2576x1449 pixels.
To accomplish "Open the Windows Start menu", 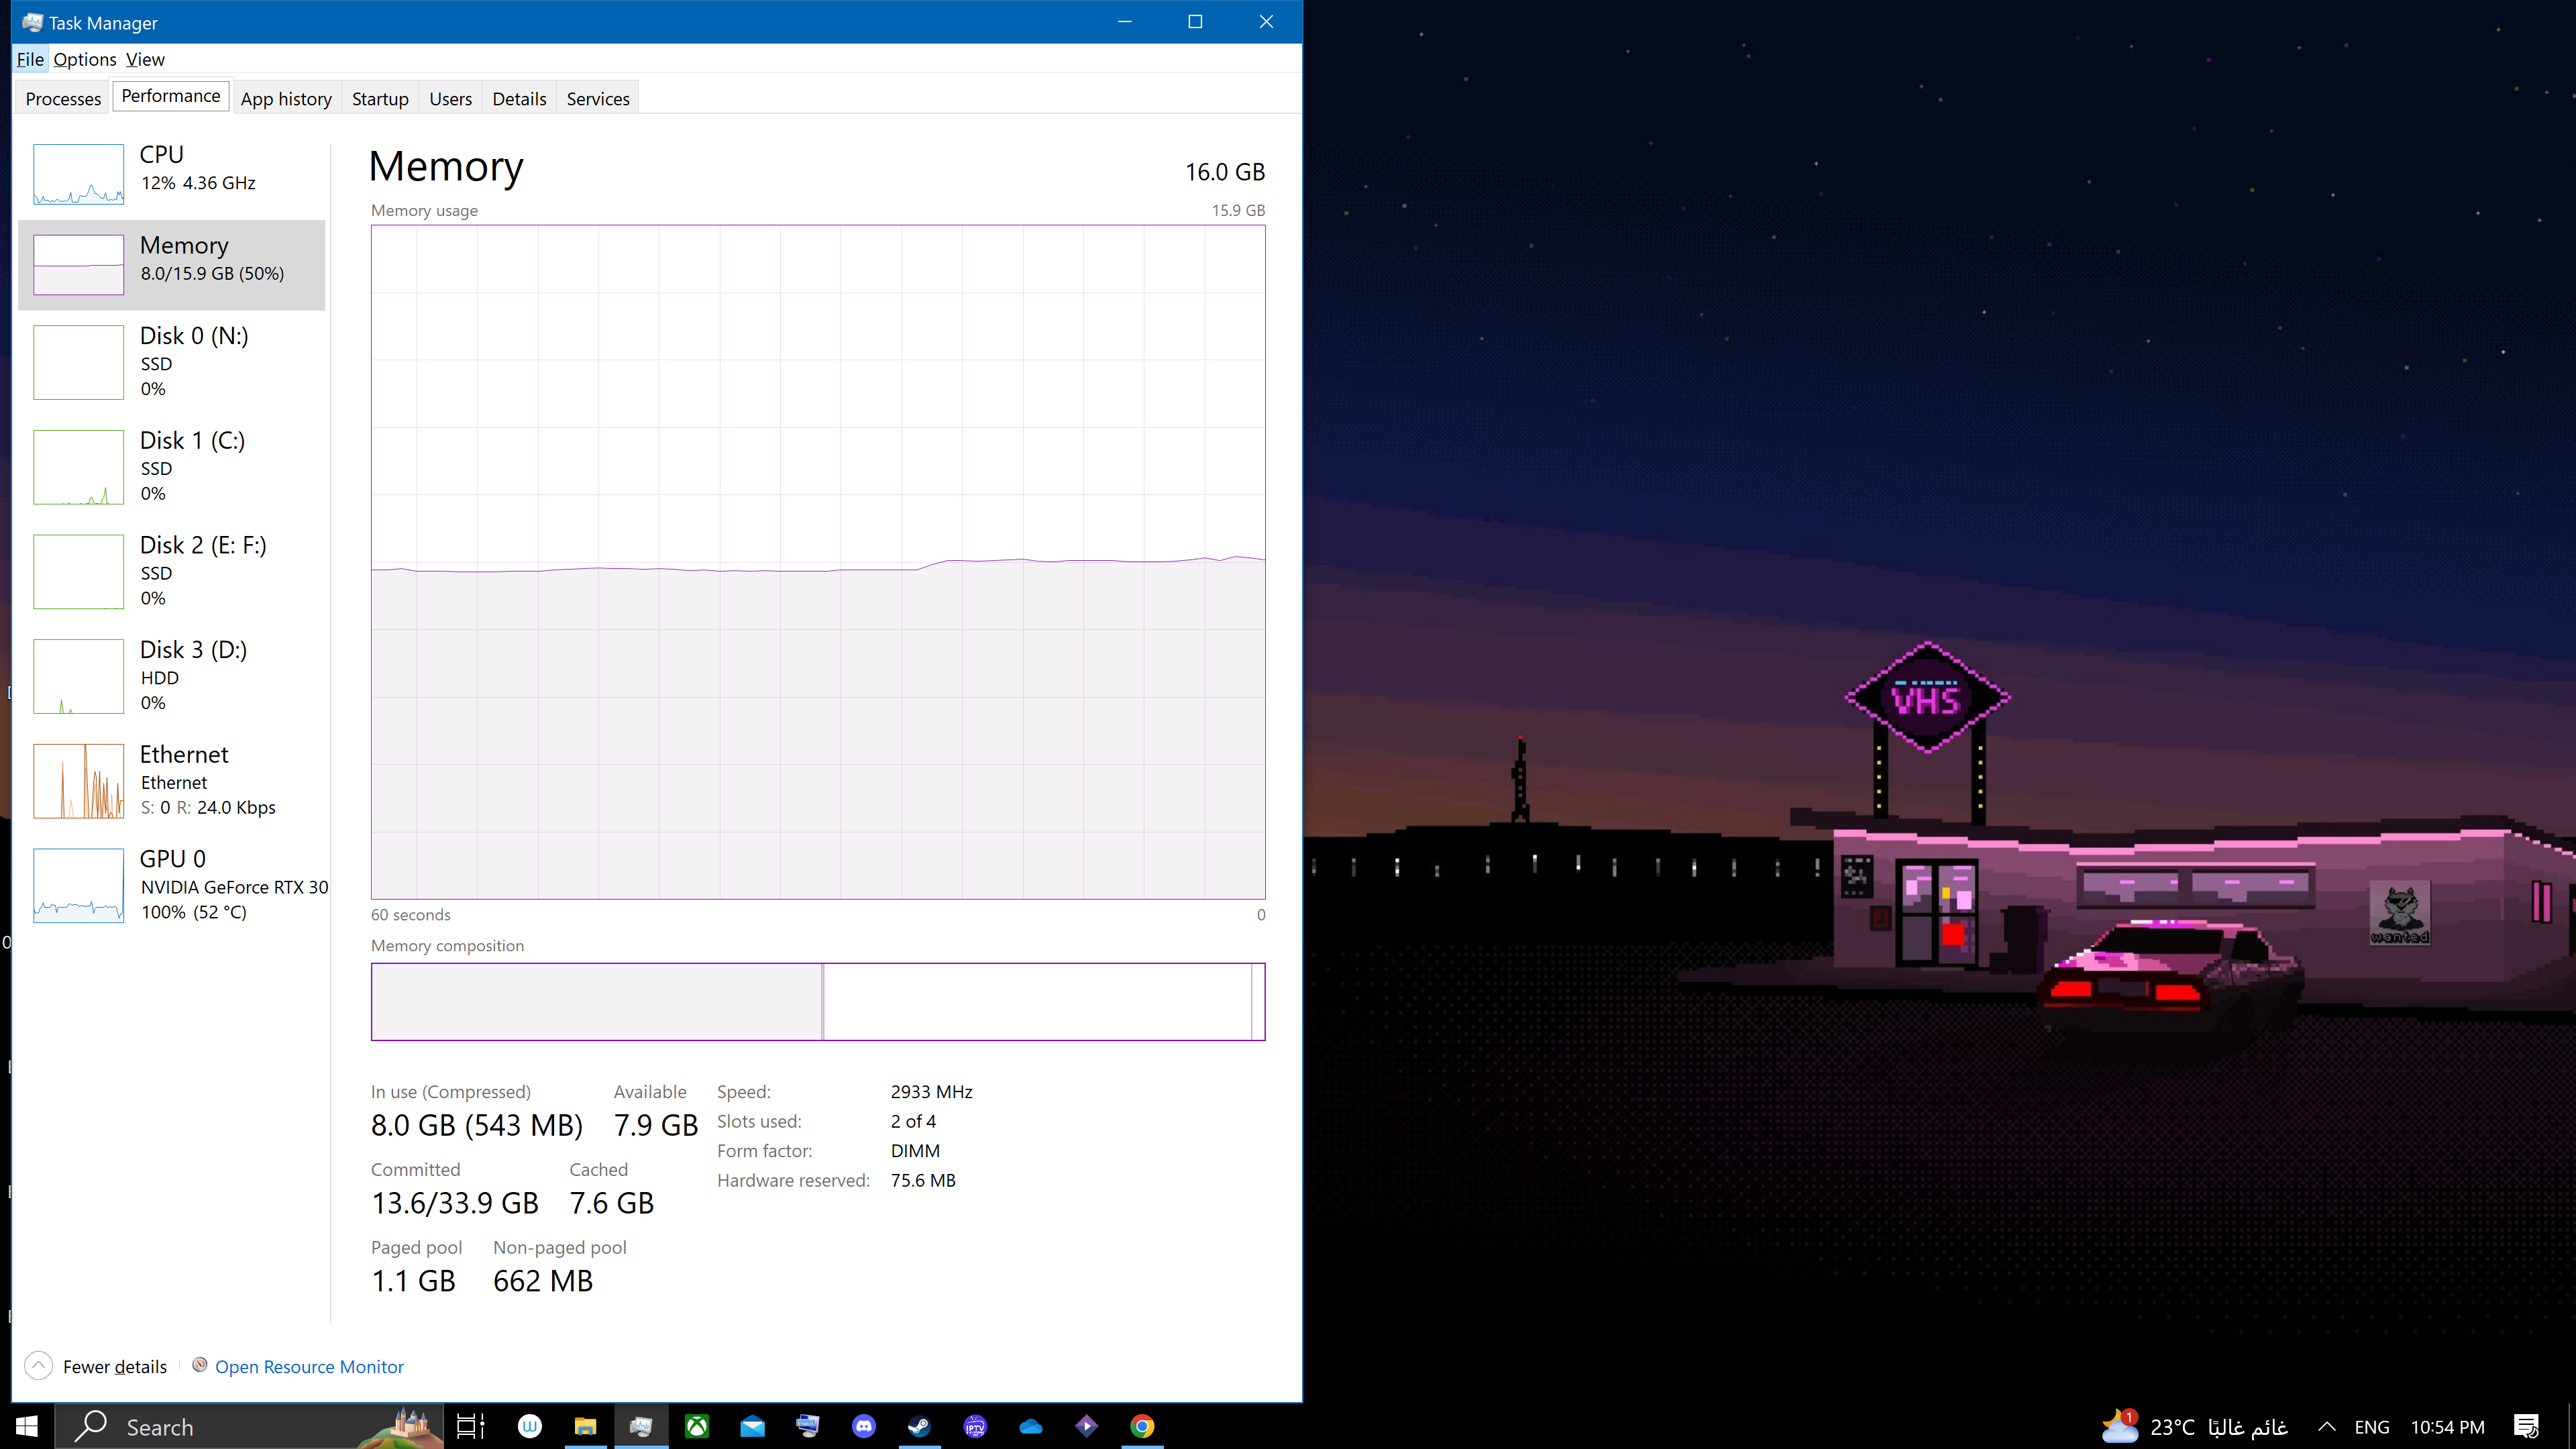I will coord(27,1426).
